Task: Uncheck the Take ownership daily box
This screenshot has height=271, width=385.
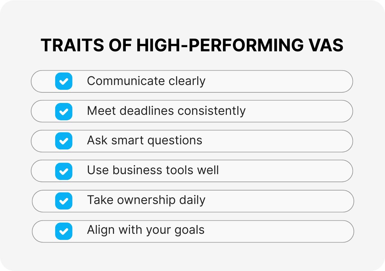Action: (64, 201)
